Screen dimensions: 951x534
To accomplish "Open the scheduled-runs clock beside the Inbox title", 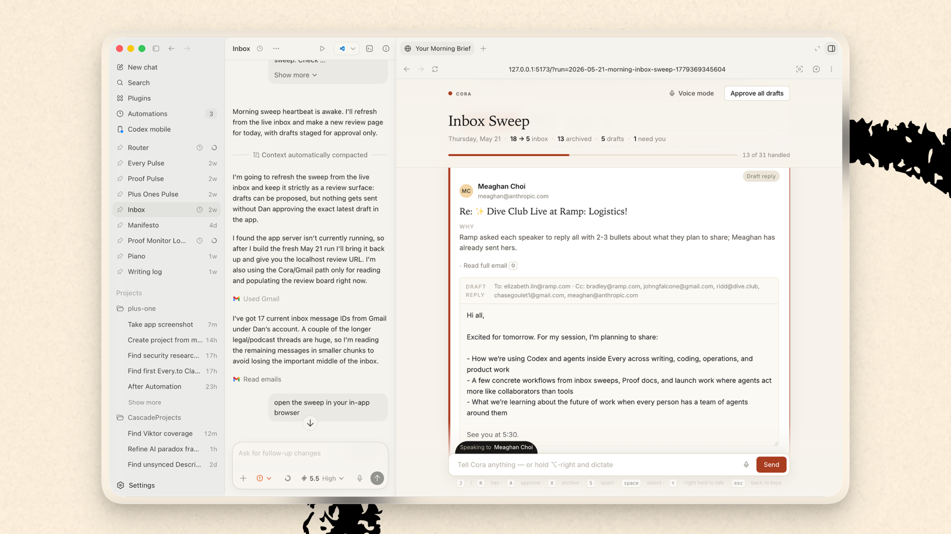I will pyautogui.click(x=260, y=49).
